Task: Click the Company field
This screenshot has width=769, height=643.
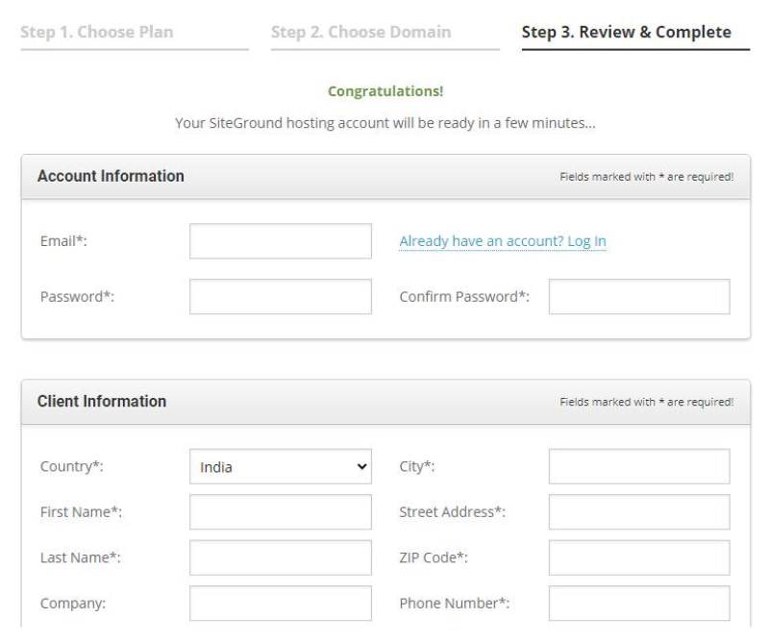Action: [281, 603]
